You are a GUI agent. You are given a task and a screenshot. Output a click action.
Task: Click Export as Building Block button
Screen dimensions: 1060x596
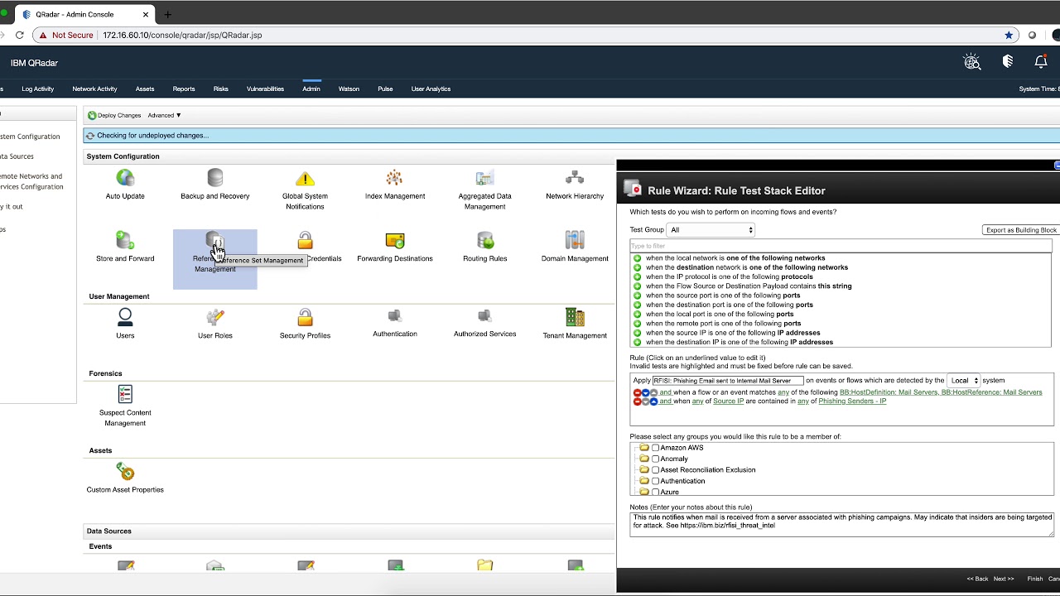coord(1022,230)
